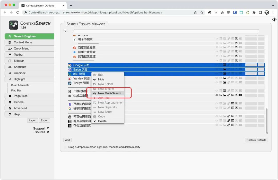
Task: Click the share page icon in address bar
Action: click(195, 13)
